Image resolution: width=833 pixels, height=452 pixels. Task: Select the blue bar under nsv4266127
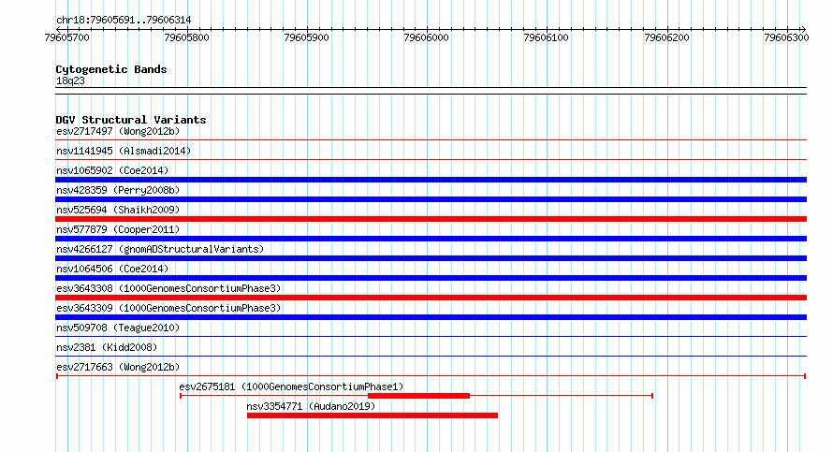click(431, 258)
